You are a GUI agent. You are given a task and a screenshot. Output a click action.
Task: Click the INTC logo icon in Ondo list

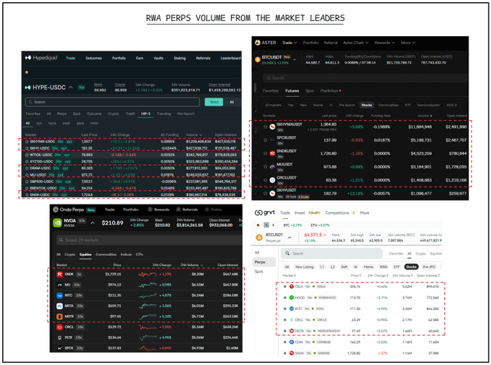[59, 296]
